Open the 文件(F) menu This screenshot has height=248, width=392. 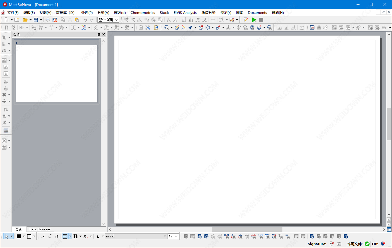tap(13, 13)
